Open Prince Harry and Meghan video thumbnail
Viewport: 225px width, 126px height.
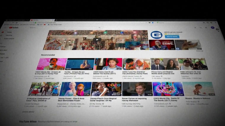(165, 64)
